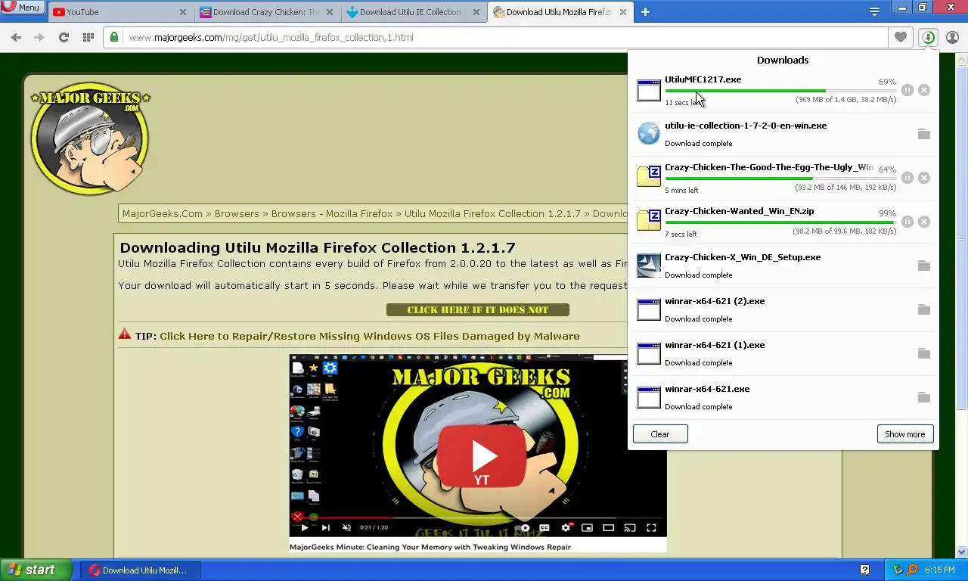Image resolution: width=968 pixels, height=581 pixels.
Task: Go back to previous page
Action: pyautogui.click(x=16, y=37)
